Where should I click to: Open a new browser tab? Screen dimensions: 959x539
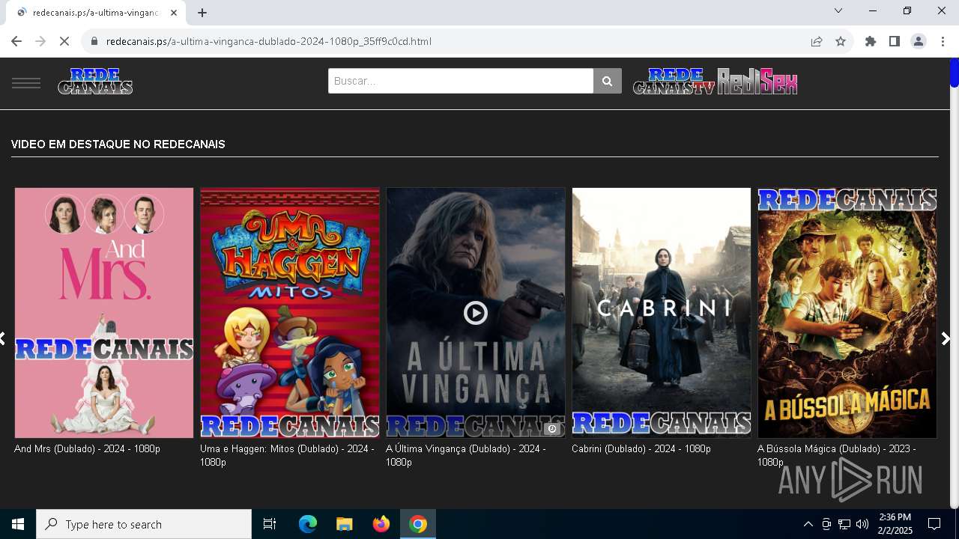[x=202, y=13]
